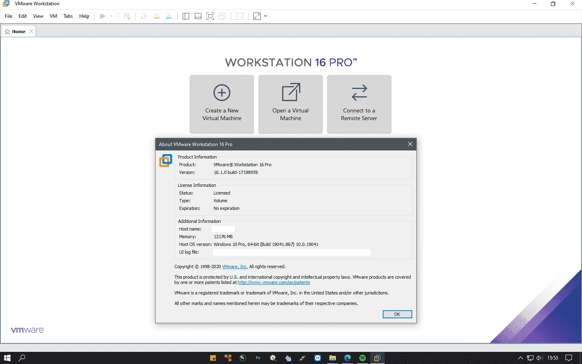582x364 pixels.
Task: Click the VMware logo in About dialog
Action: [166, 161]
